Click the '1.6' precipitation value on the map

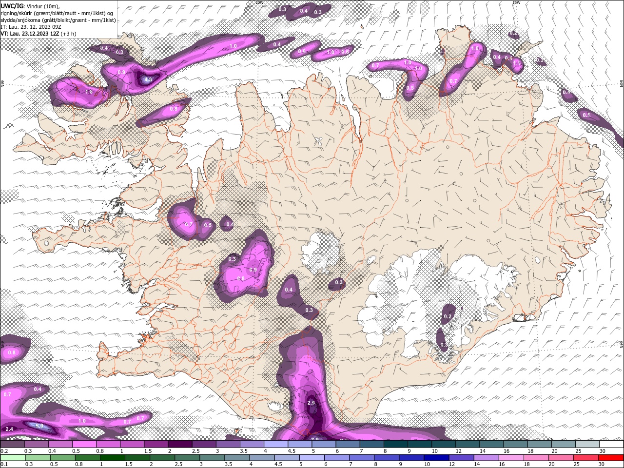coord(89,92)
